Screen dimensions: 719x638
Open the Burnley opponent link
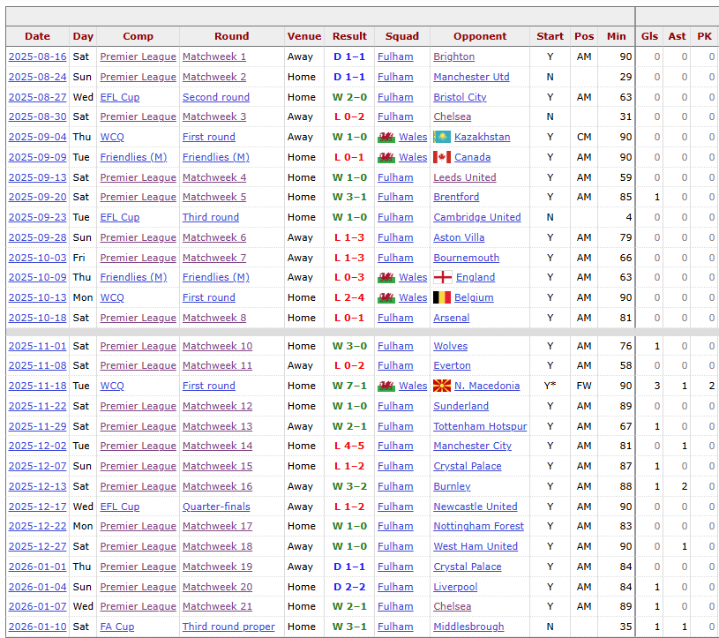[452, 486]
